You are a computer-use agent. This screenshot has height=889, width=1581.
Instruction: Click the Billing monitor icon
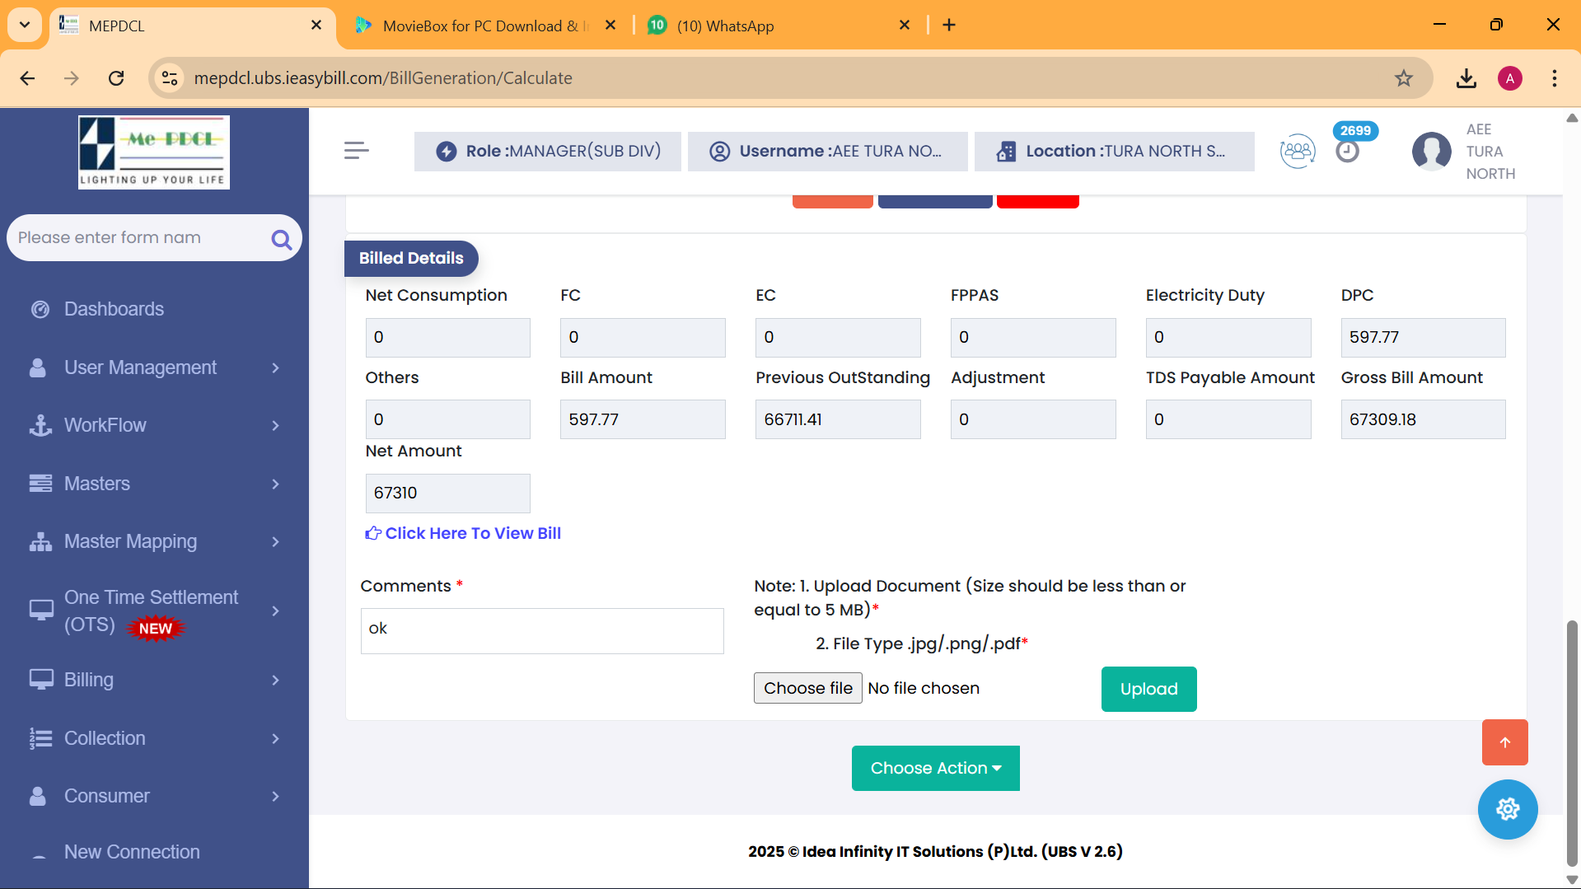[41, 680]
